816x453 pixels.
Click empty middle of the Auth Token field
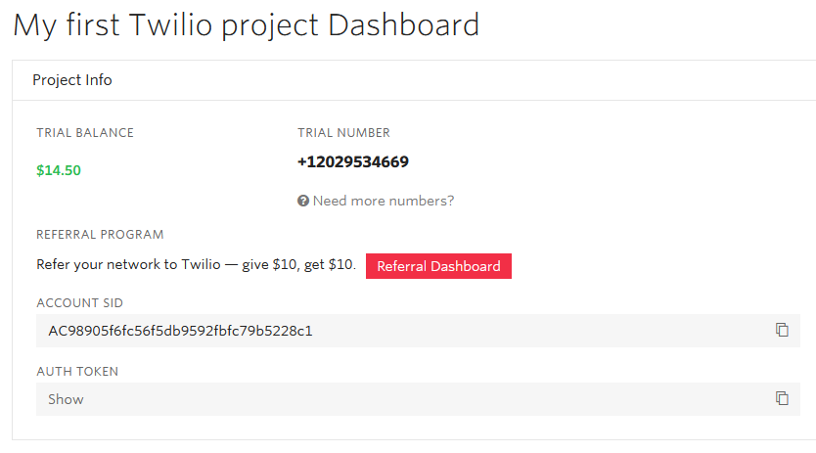point(411,399)
